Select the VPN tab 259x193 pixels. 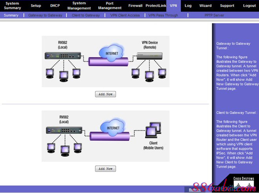pyautogui.click(x=173, y=5)
